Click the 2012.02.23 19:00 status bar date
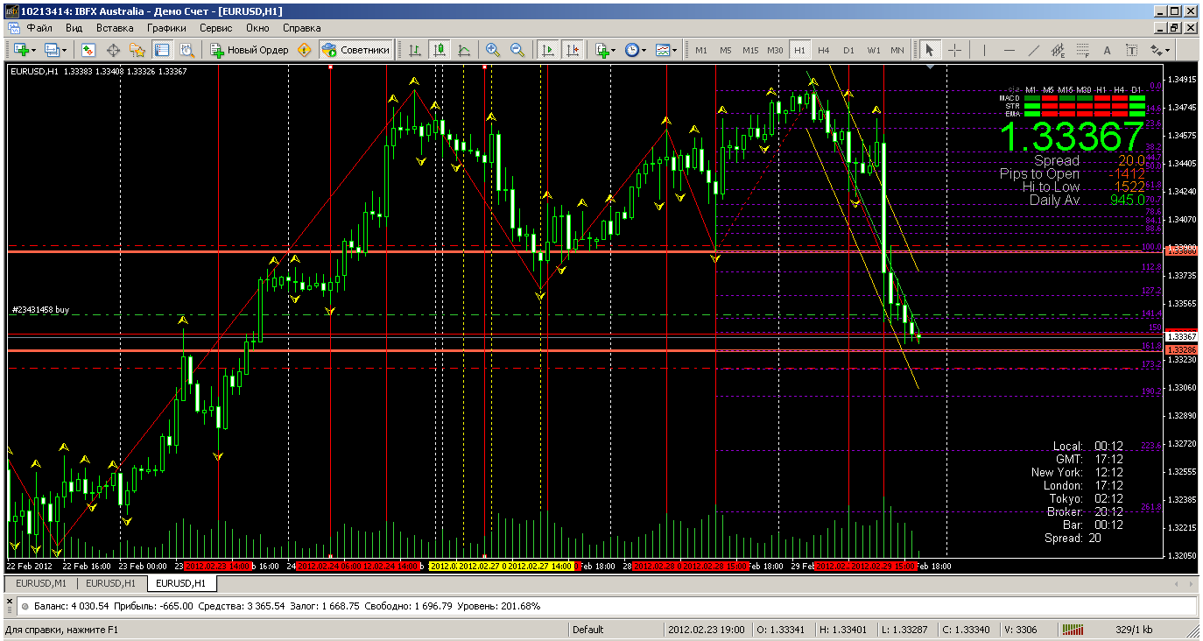1203x641 pixels. point(706,630)
